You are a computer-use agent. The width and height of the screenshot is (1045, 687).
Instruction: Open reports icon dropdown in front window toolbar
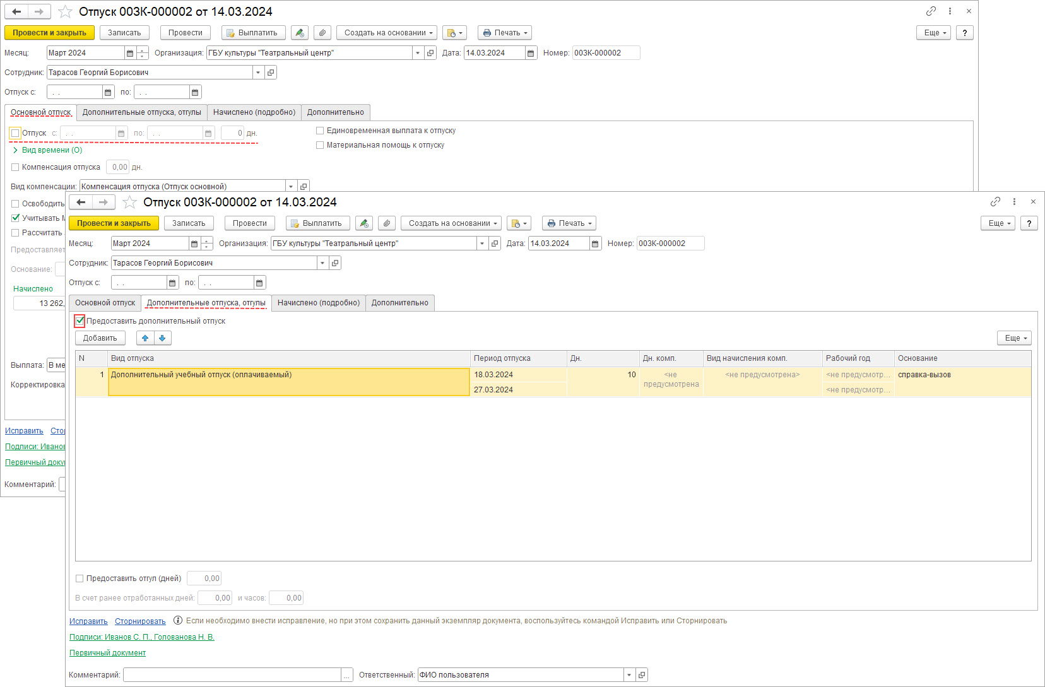[x=519, y=223]
